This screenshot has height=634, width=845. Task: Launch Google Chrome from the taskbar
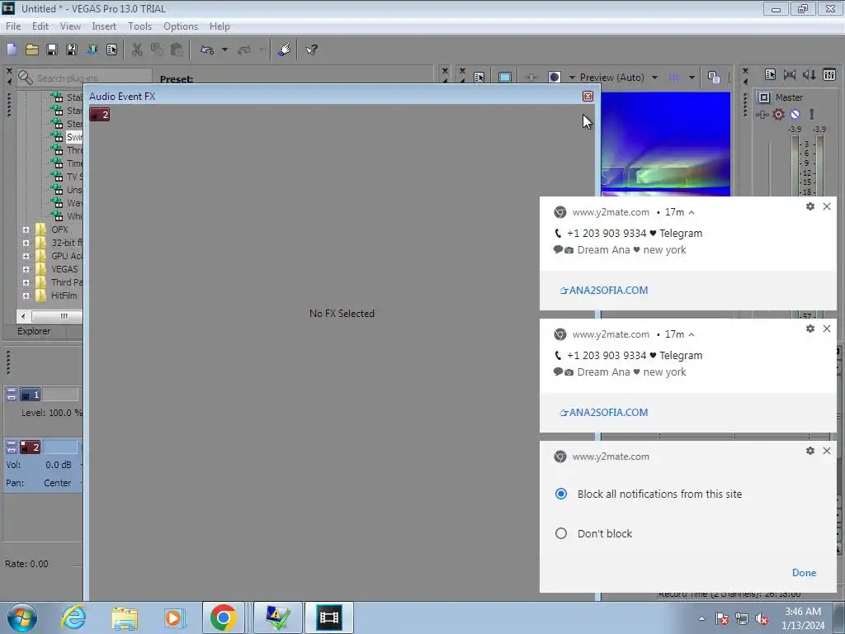[x=223, y=617]
